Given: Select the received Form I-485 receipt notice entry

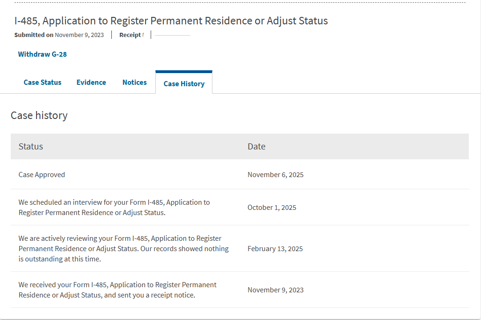Looking at the screenshot, I should (117, 290).
